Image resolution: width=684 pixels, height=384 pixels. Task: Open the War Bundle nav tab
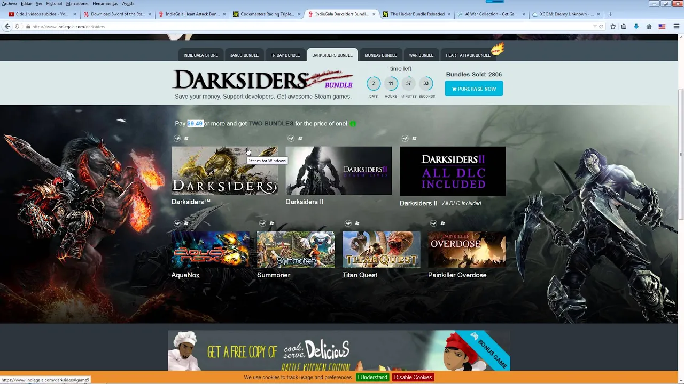pyautogui.click(x=421, y=55)
